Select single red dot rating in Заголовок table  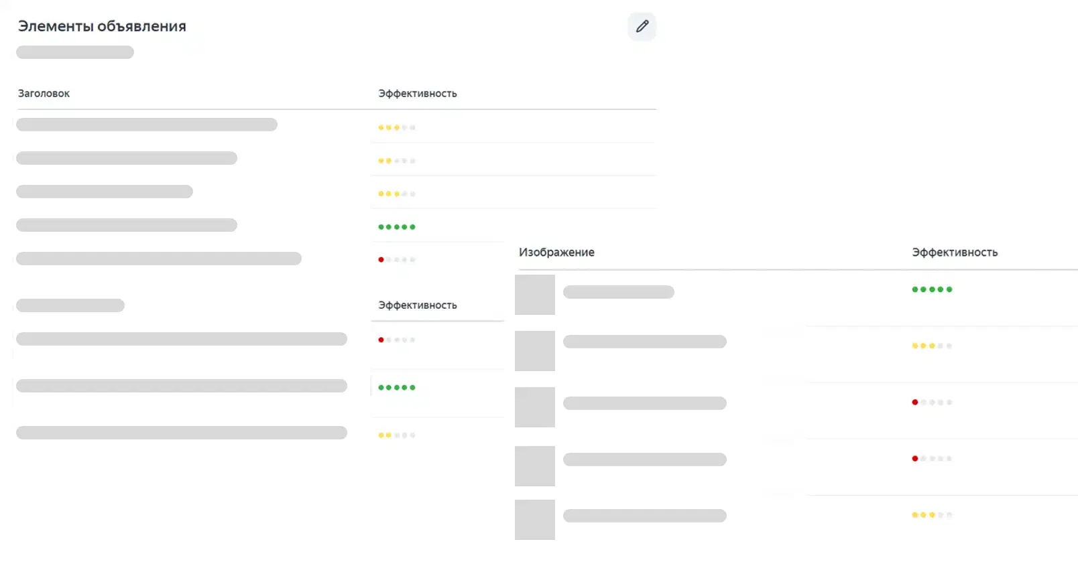point(397,260)
